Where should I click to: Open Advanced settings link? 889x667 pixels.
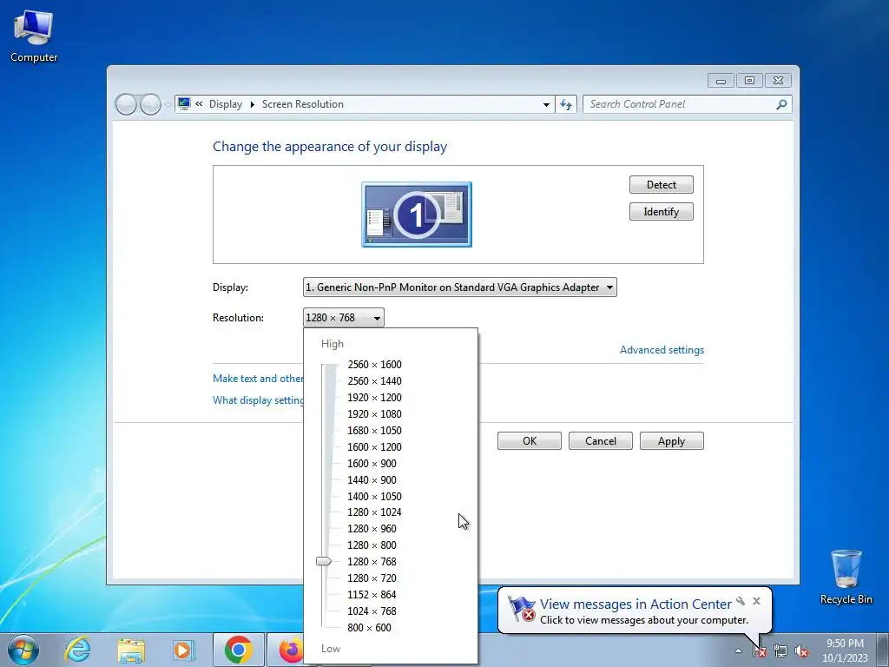[662, 350]
